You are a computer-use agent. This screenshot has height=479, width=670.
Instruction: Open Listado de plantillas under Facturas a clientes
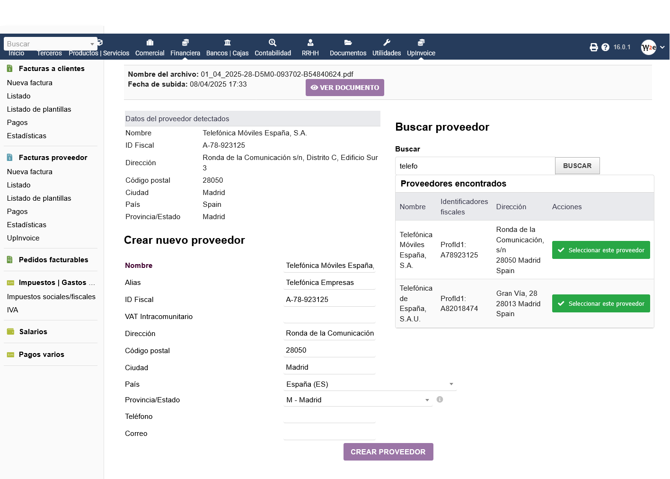coord(39,109)
